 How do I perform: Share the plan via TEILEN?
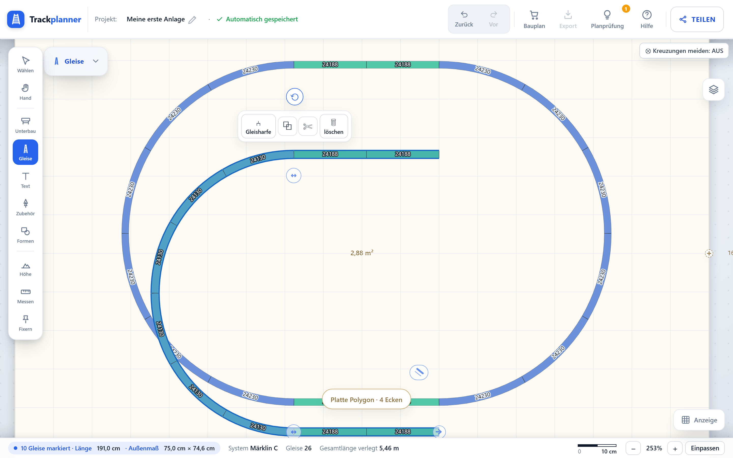[697, 19]
